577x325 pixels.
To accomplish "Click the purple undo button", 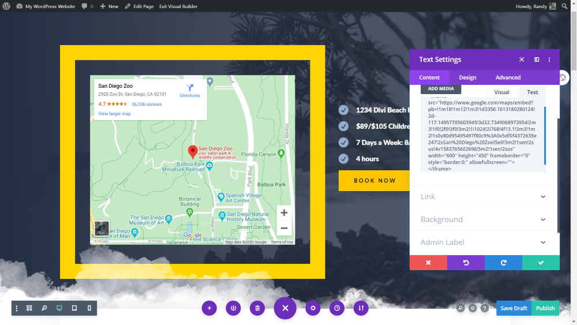I will pyautogui.click(x=466, y=263).
